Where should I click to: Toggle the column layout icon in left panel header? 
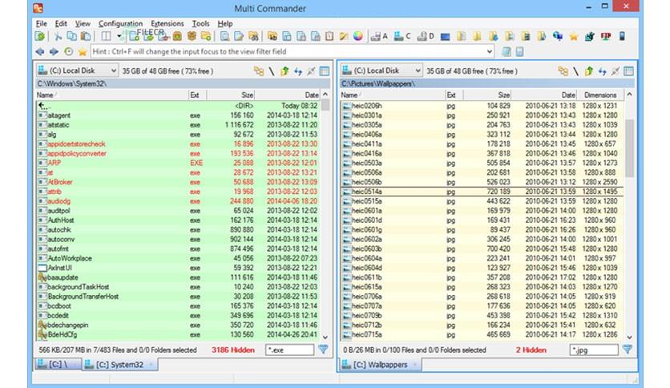[325, 71]
